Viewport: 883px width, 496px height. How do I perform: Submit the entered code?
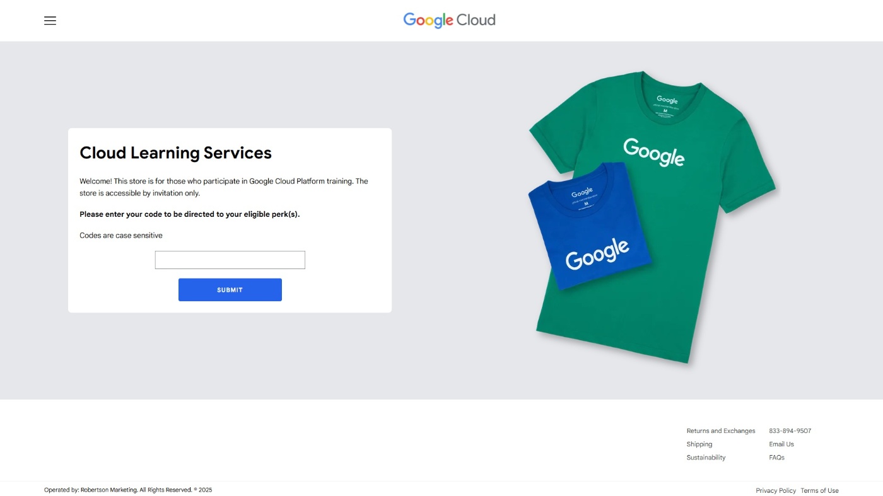point(230,290)
